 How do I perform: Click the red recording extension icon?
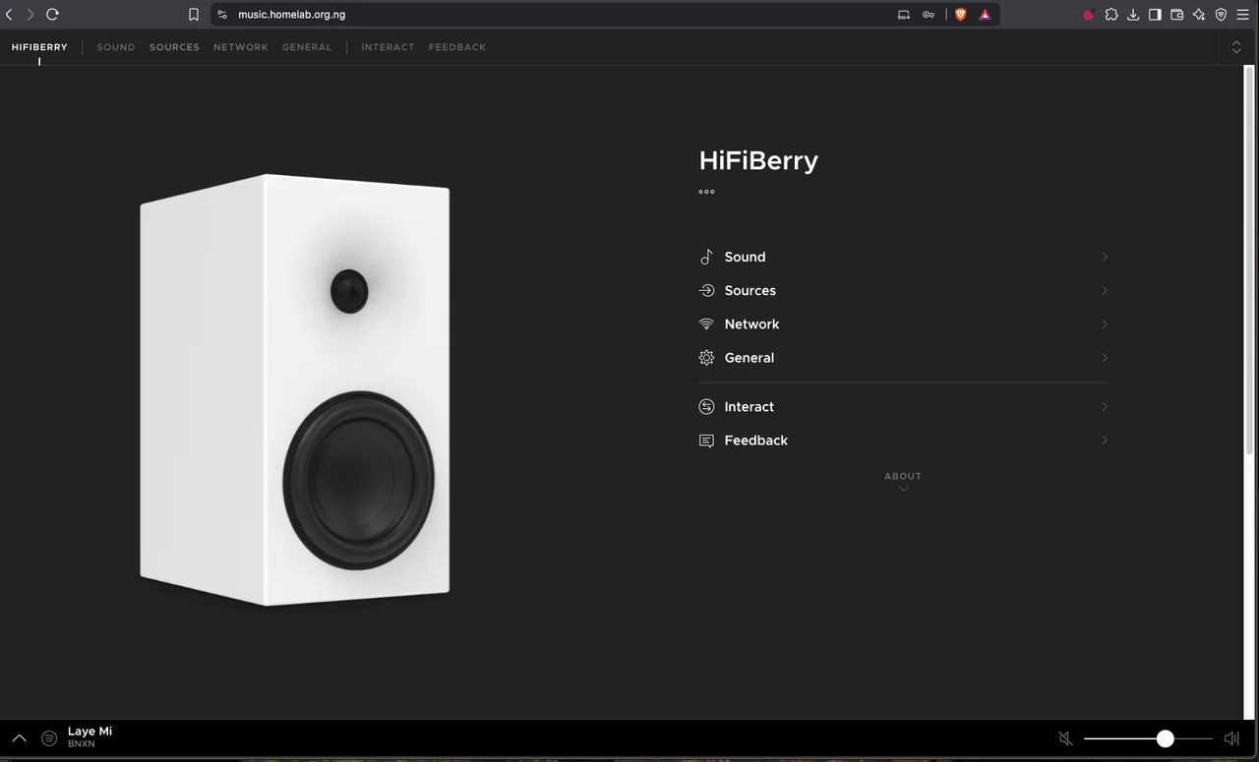point(1089,15)
